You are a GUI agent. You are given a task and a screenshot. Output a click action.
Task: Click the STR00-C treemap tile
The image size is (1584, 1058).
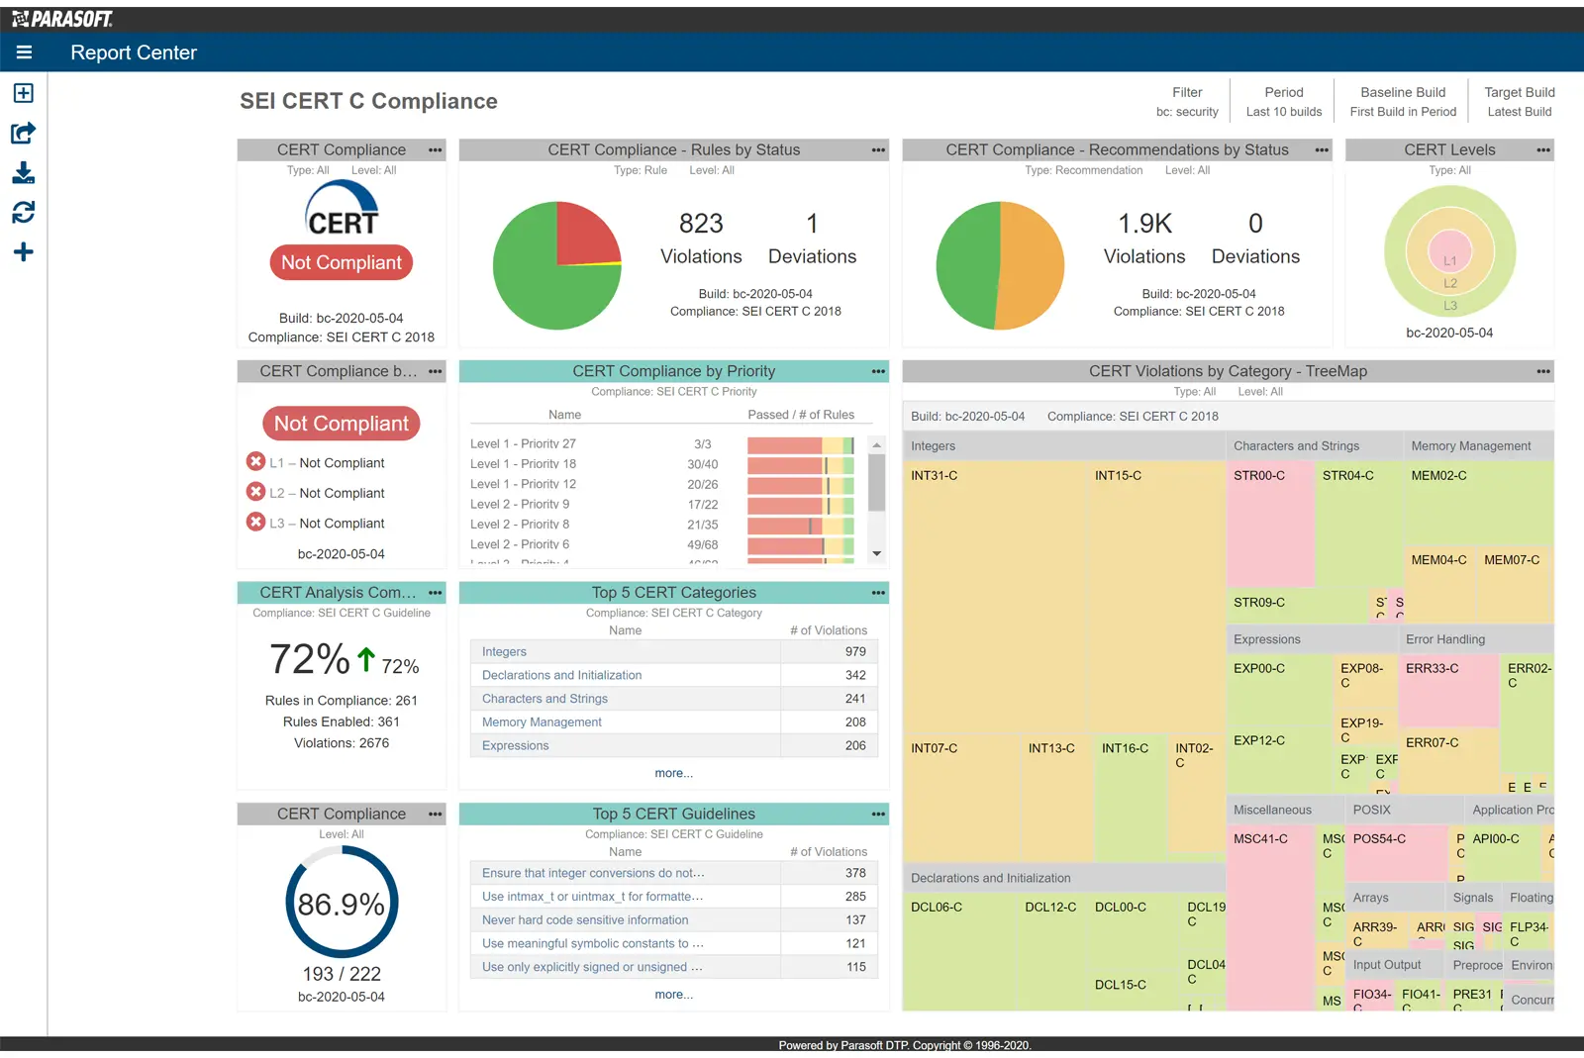click(x=1270, y=525)
